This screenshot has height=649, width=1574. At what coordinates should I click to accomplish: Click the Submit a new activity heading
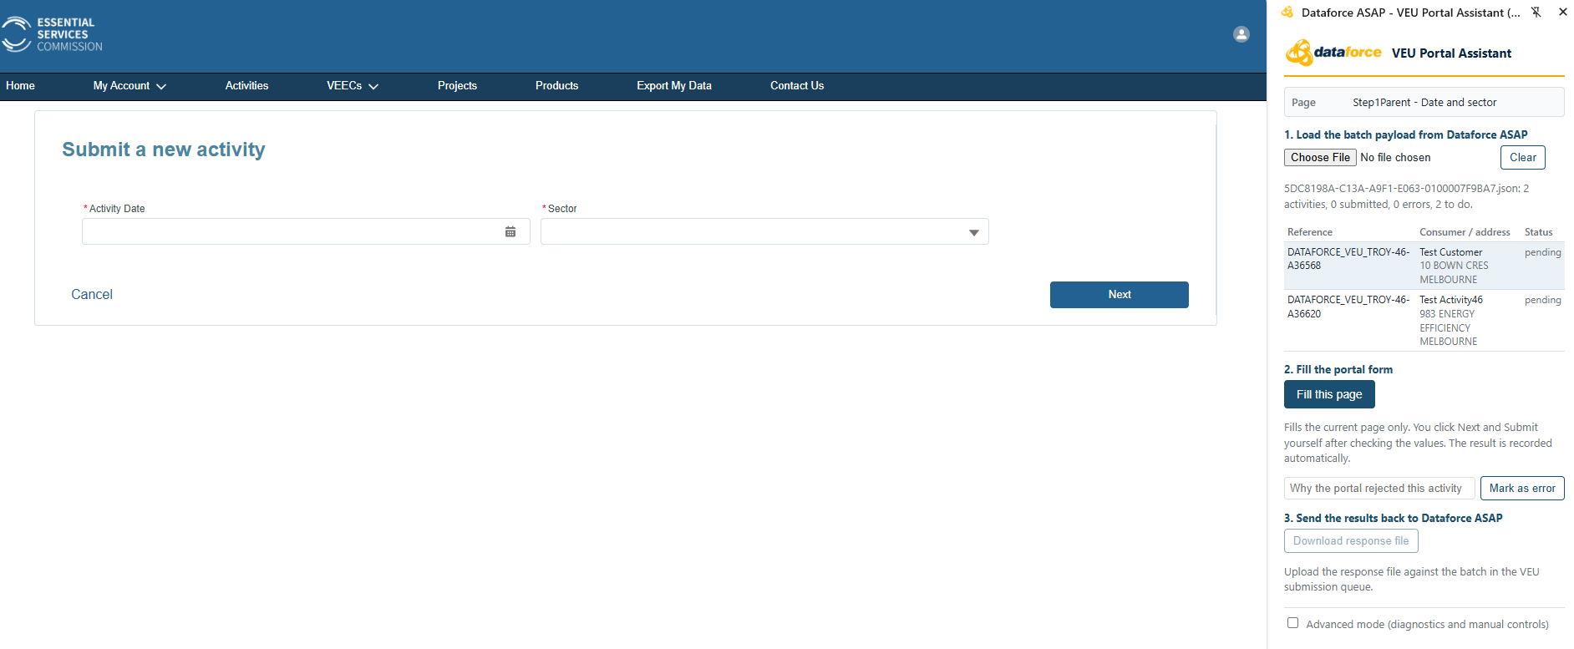point(164,150)
